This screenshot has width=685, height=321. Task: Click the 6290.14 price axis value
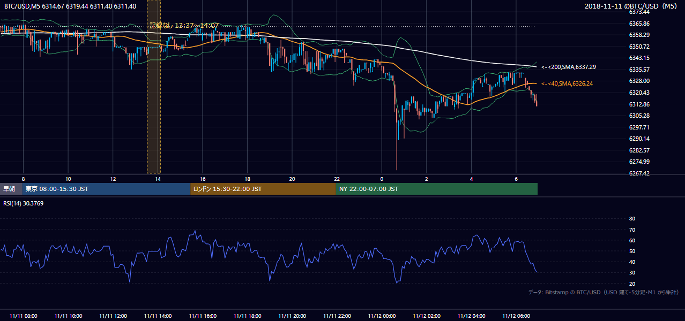coord(639,139)
